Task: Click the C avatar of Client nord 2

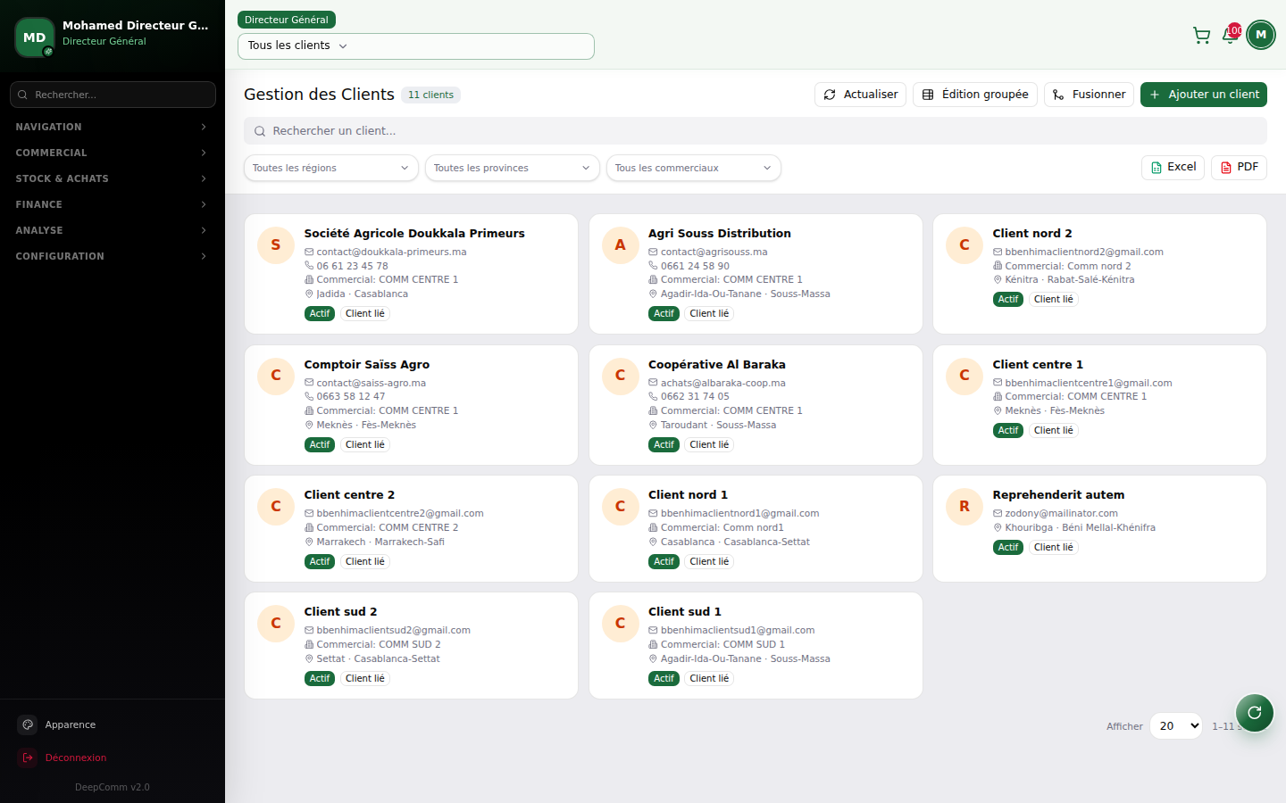Action: click(964, 244)
